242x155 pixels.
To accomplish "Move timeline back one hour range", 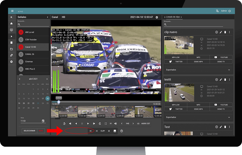I will point(122,124).
